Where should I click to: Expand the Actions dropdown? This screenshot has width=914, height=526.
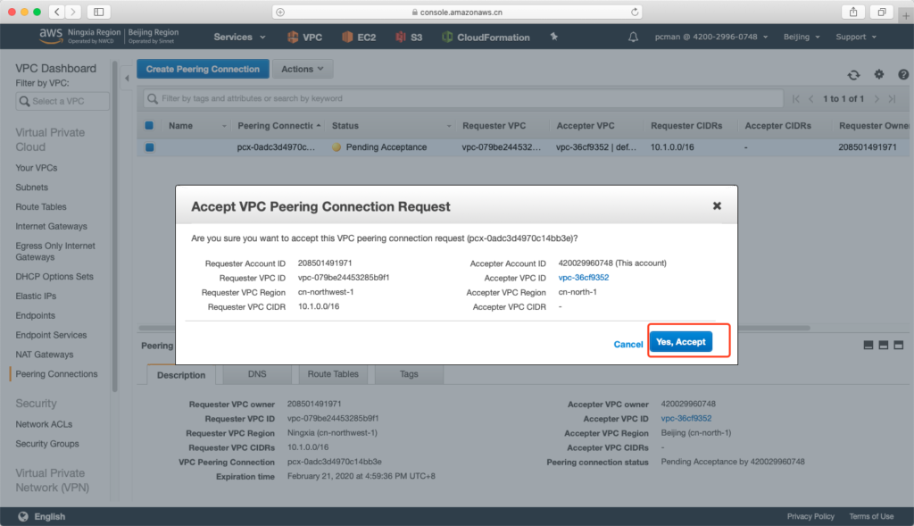[x=303, y=69]
